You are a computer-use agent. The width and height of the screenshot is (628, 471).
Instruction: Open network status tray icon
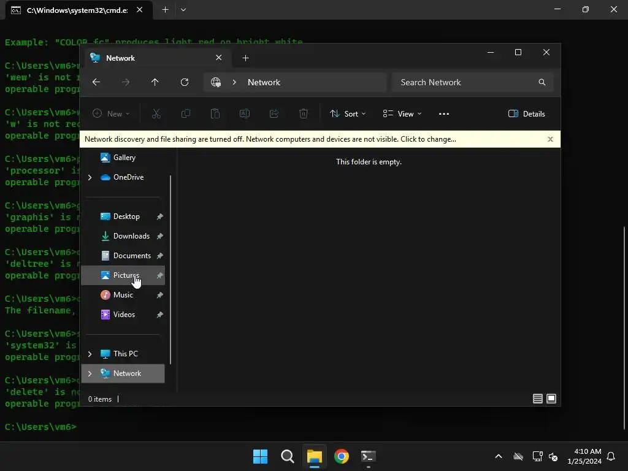click(x=537, y=456)
